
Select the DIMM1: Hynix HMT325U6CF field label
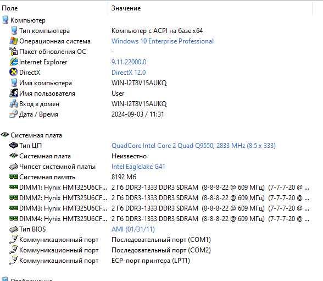(x=63, y=188)
